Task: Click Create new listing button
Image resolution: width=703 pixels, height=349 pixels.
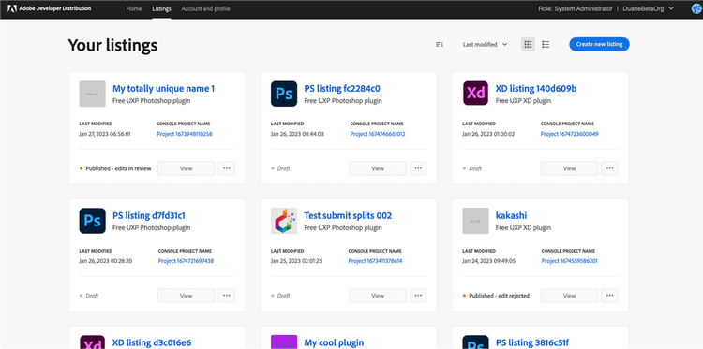Action: 600,44
